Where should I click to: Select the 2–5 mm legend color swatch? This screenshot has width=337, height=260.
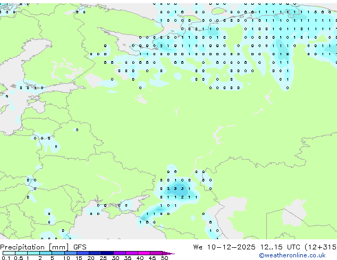[46, 253]
